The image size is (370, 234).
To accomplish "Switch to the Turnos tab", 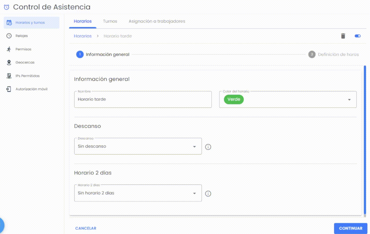I will [x=110, y=21].
